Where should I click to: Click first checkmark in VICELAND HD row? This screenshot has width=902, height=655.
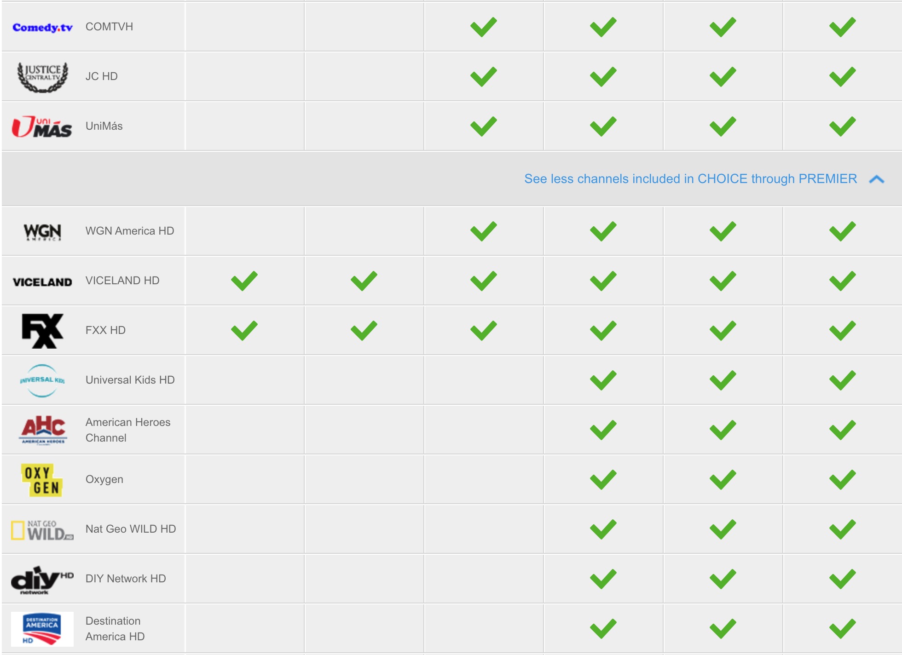[244, 281]
